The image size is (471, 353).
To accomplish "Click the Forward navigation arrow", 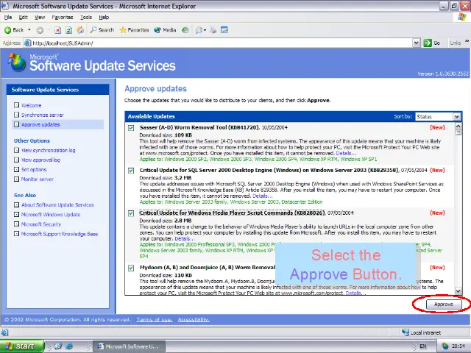I will tap(40, 29).
